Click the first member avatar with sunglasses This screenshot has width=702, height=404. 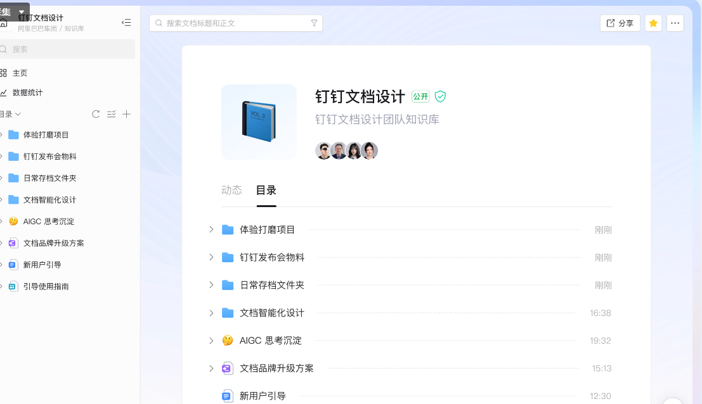coord(323,151)
